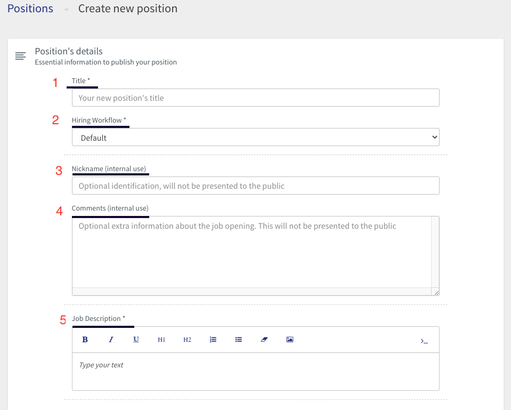Click the Default dropdown chevron arrow

[434, 137]
